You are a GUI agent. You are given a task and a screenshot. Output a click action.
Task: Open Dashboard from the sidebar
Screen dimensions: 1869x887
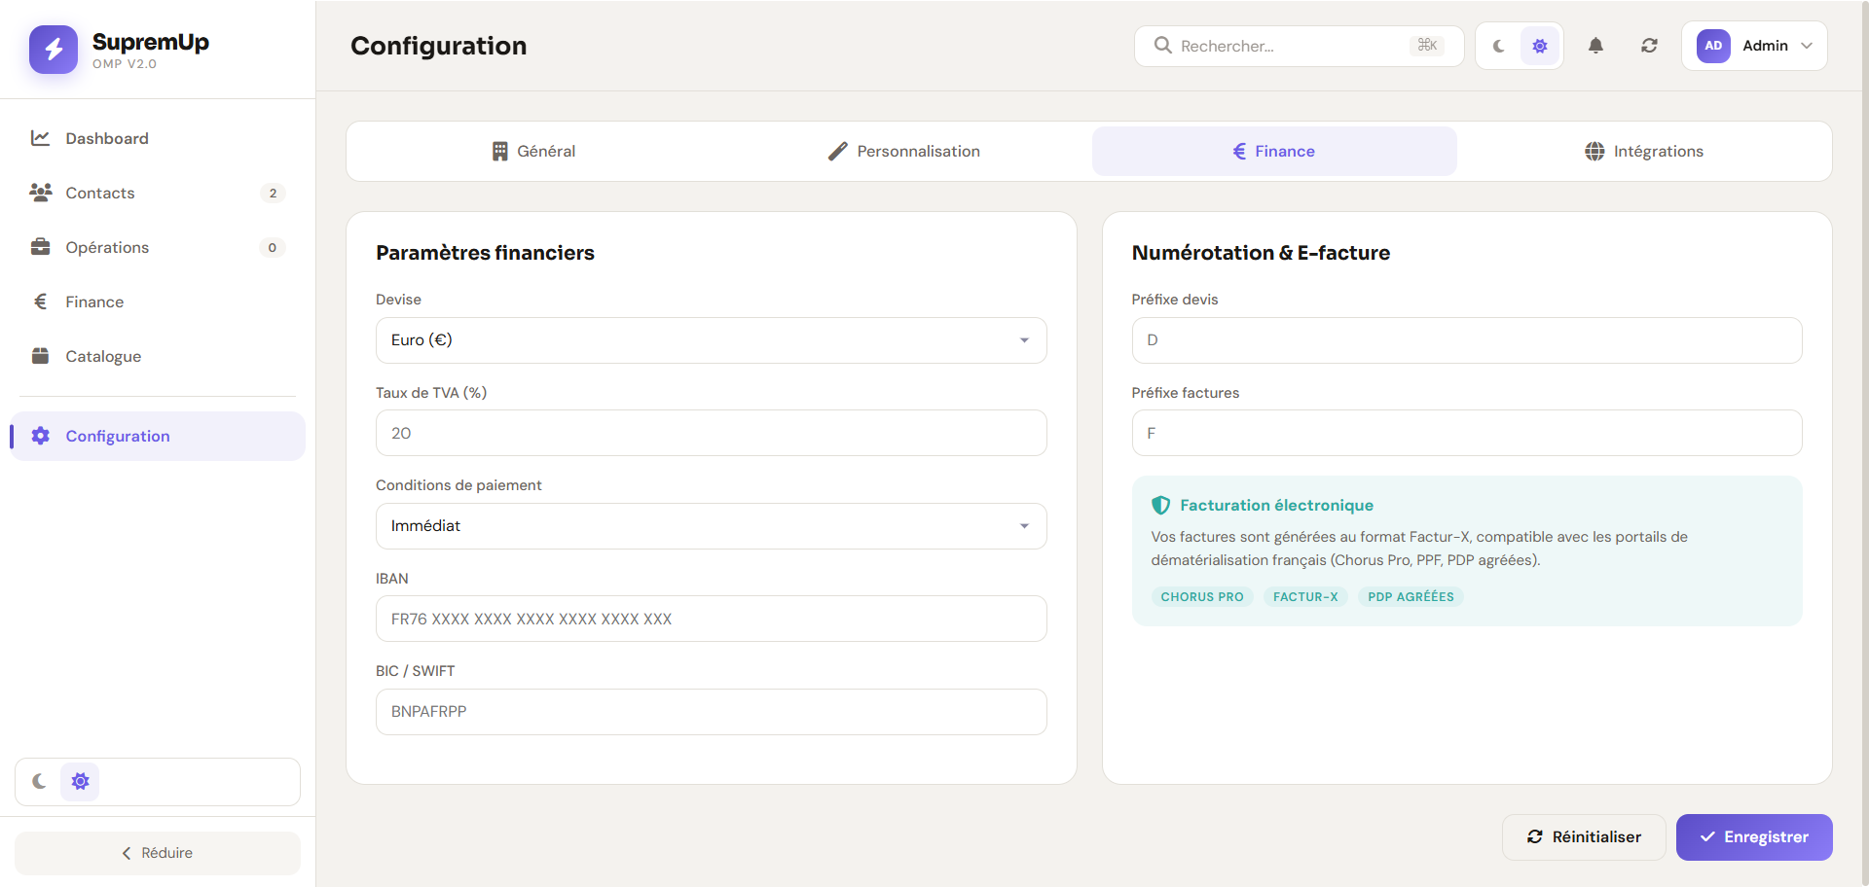(107, 138)
